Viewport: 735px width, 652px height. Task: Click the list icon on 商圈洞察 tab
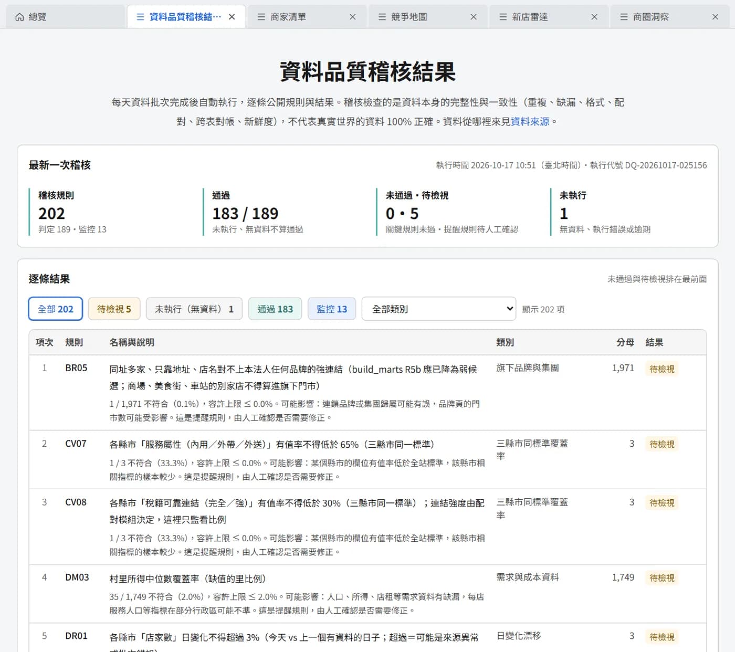[624, 17]
